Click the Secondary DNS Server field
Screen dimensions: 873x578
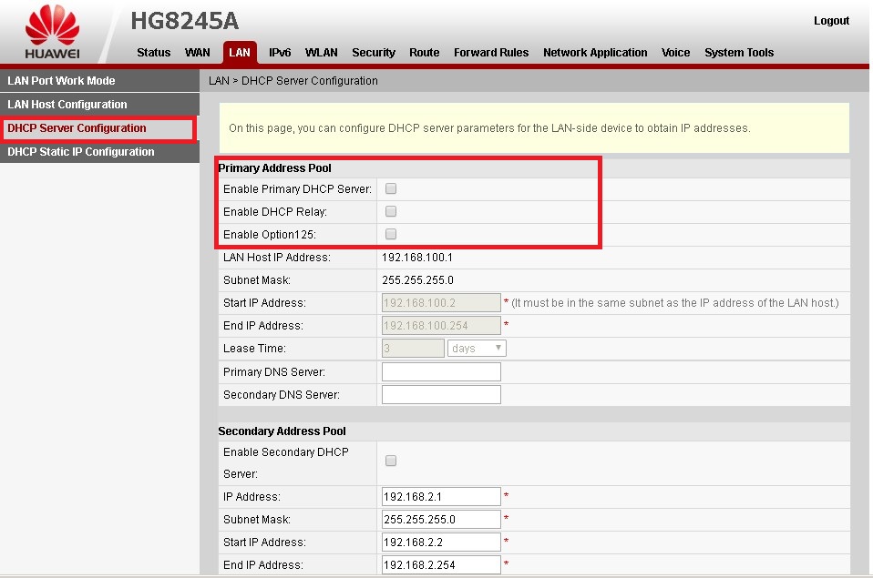point(441,394)
